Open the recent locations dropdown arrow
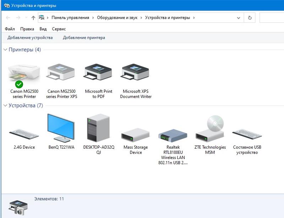284x218 pixels. pos(26,18)
